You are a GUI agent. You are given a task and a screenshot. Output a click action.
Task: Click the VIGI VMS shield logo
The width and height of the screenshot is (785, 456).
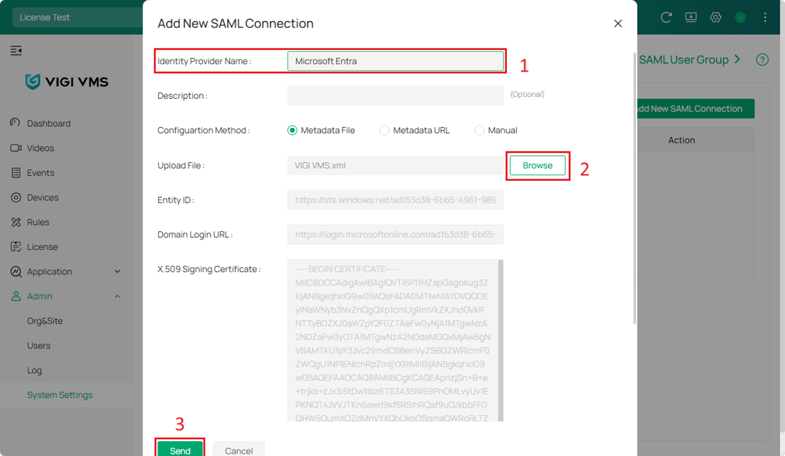[32, 82]
